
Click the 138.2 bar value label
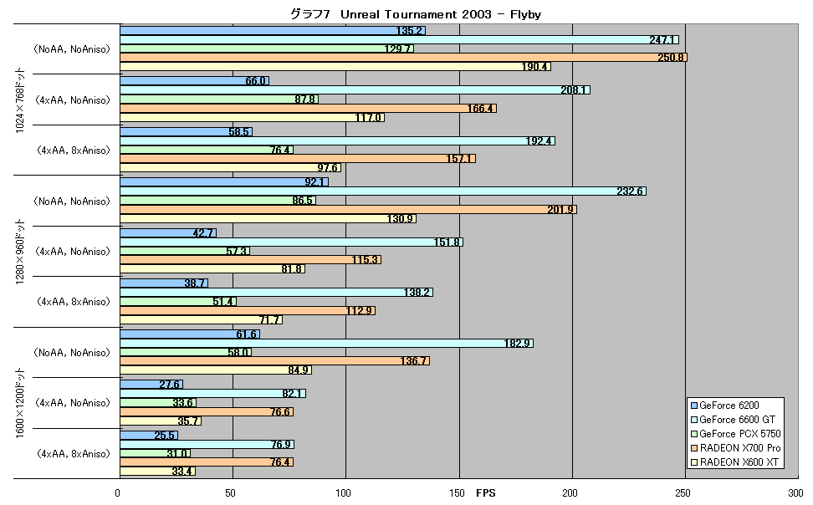coord(417,293)
